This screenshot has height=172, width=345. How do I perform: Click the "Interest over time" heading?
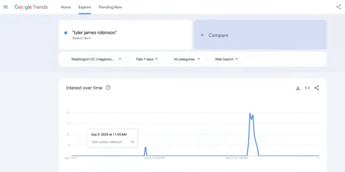point(84,88)
